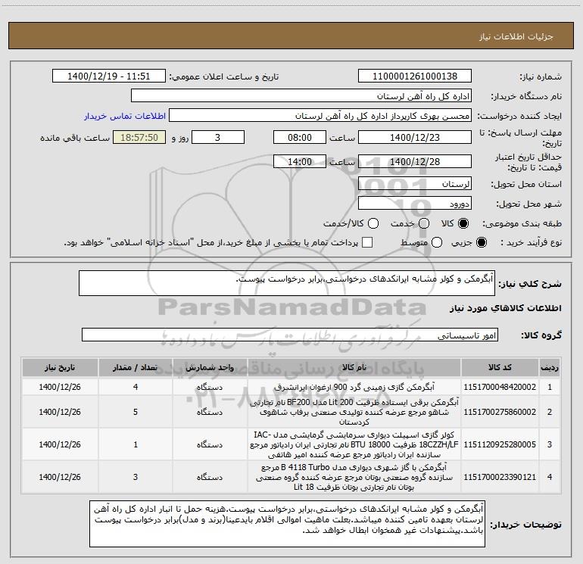Click the تعداد / مقدار column header

[136, 368]
